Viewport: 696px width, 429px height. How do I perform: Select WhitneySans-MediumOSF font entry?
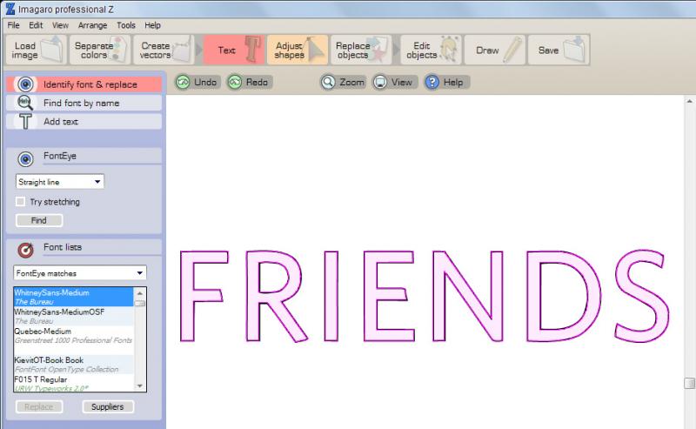click(73, 316)
